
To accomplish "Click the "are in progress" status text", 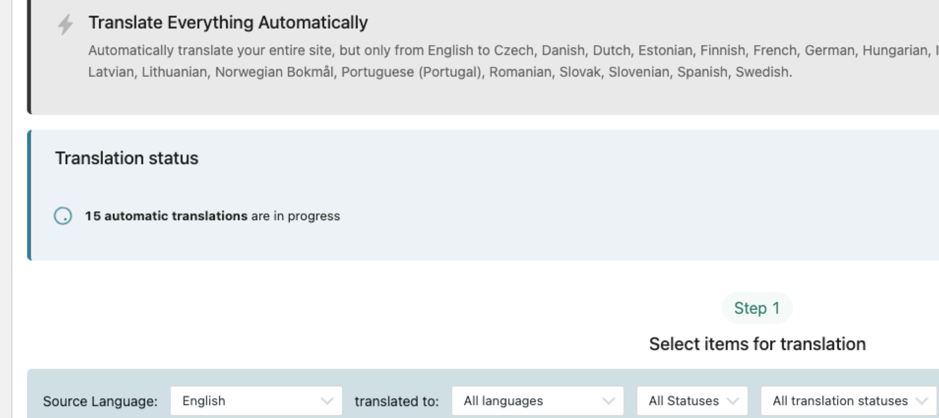I will 295,216.
